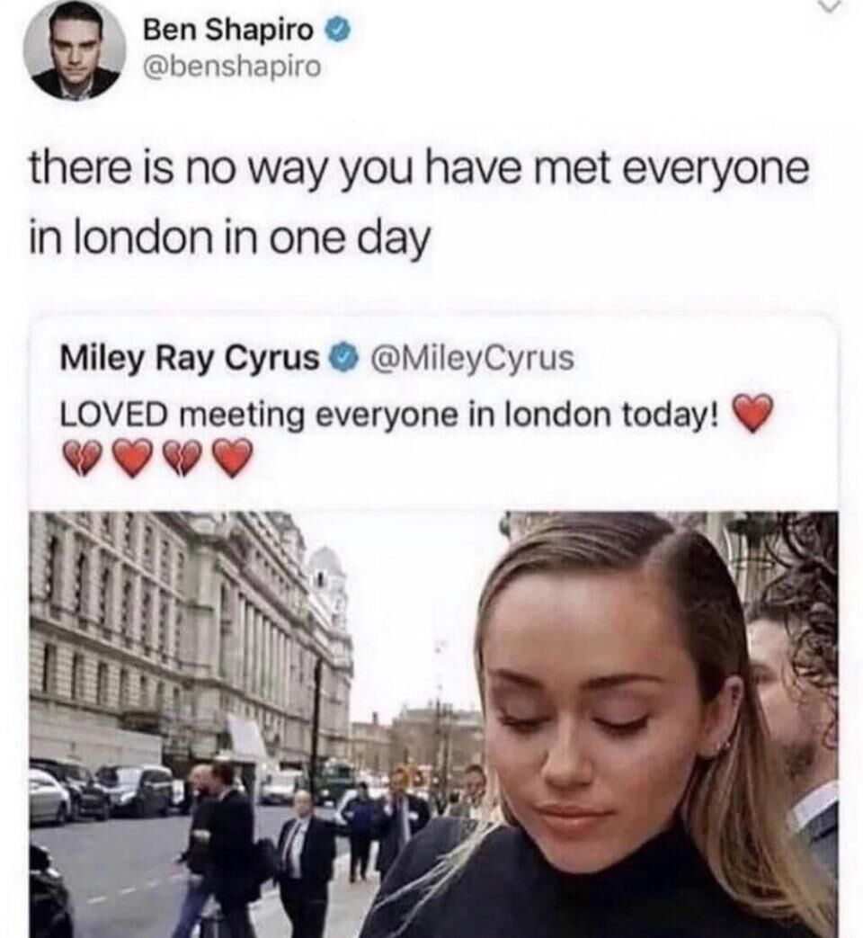Open the quoted tweet's street photo
This screenshot has width=863, height=938.
click(x=434, y=725)
